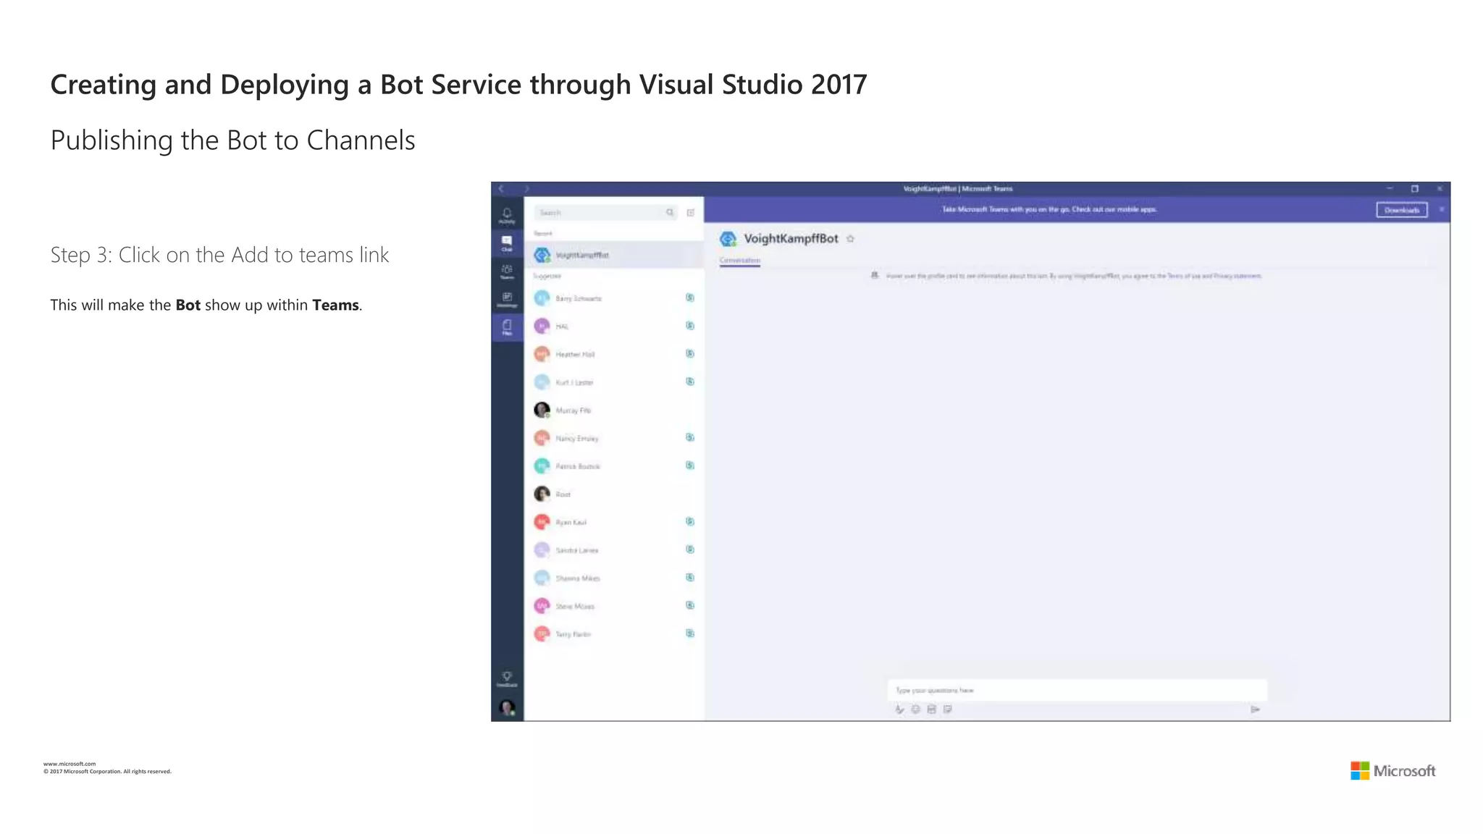Screen dimensions: 1483x834
Task: Open user profile avatar at sidebar bottom
Action: (x=507, y=707)
